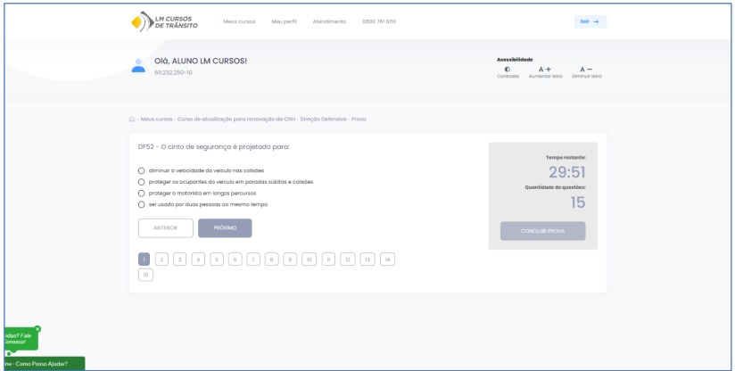The image size is (735, 371).
Task: Click the 'Quantidade de questões' label
Action: coord(556,187)
